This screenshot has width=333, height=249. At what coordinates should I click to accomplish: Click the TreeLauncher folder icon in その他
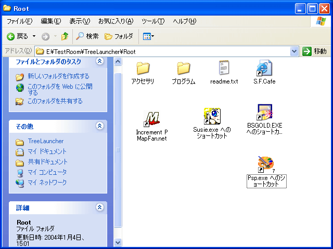tap(20, 142)
